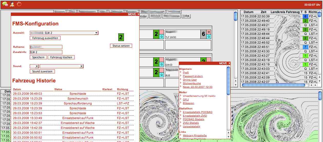Expand the wide Sound selection dropdown
This screenshot has width=323, height=142.
[62, 66]
